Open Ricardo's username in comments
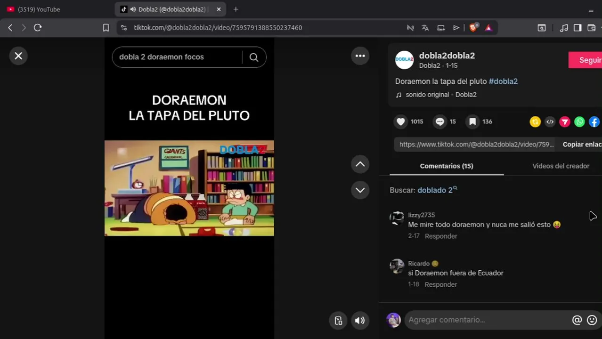The height and width of the screenshot is (339, 602). (419, 264)
